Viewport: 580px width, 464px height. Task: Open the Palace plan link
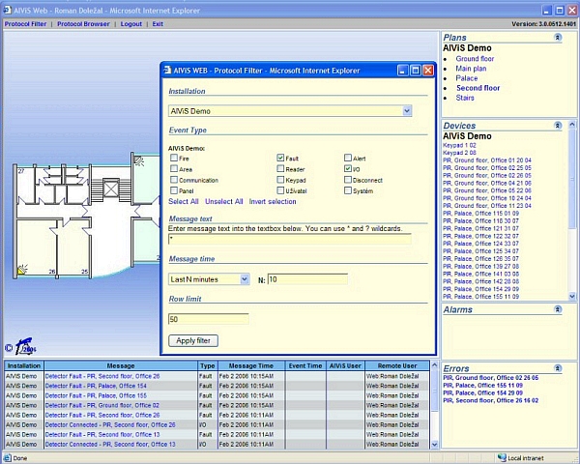[x=467, y=78]
